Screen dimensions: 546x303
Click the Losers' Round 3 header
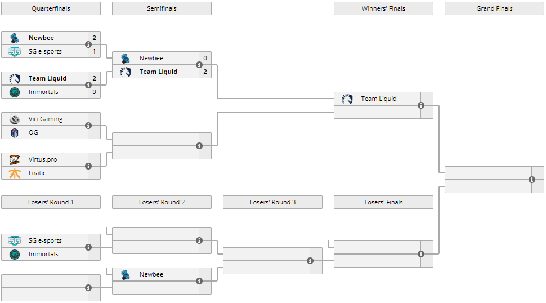click(x=272, y=202)
